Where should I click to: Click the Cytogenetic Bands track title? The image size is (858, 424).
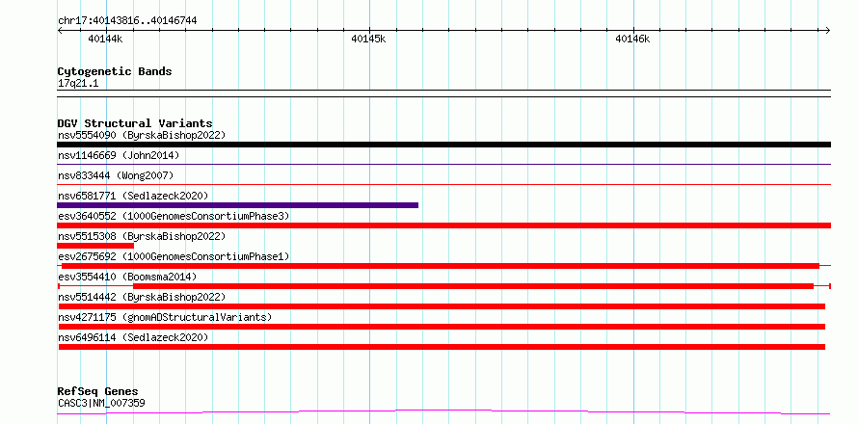tap(115, 71)
